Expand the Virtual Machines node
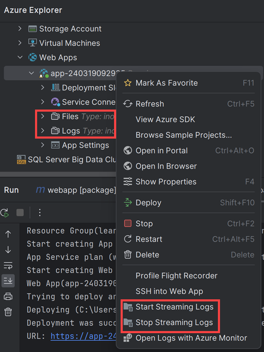This screenshot has height=352, width=264. pyautogui.click(x=20, y=43)
